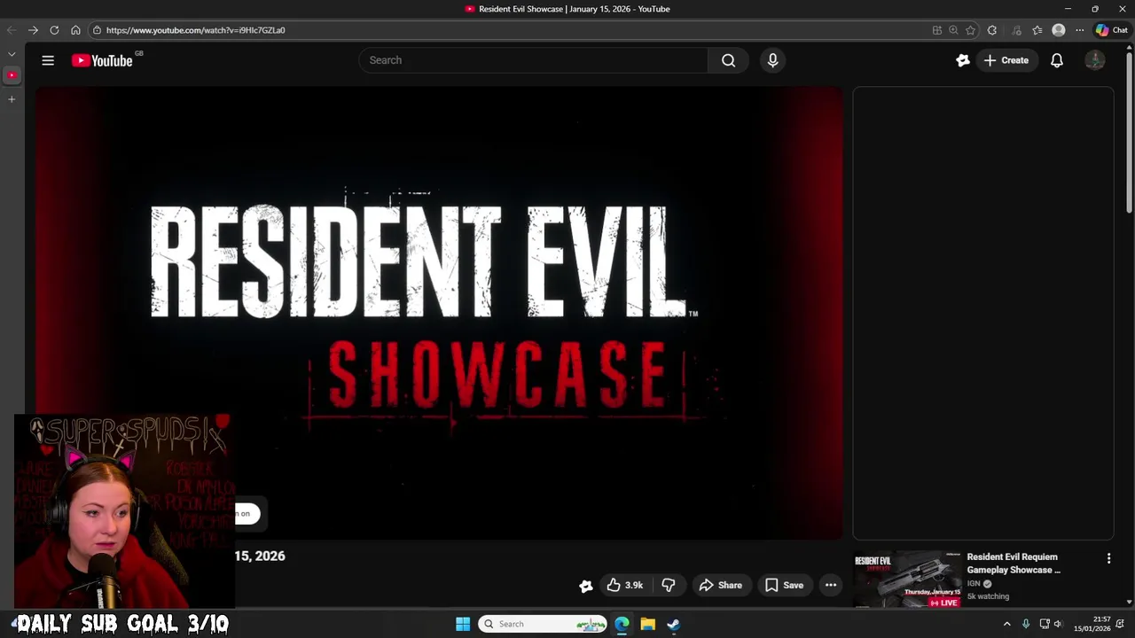Viewport: 1135px width, 638px height.
Task: Open the Create button in YouTube header
Action: click(x=1006, y=60)
